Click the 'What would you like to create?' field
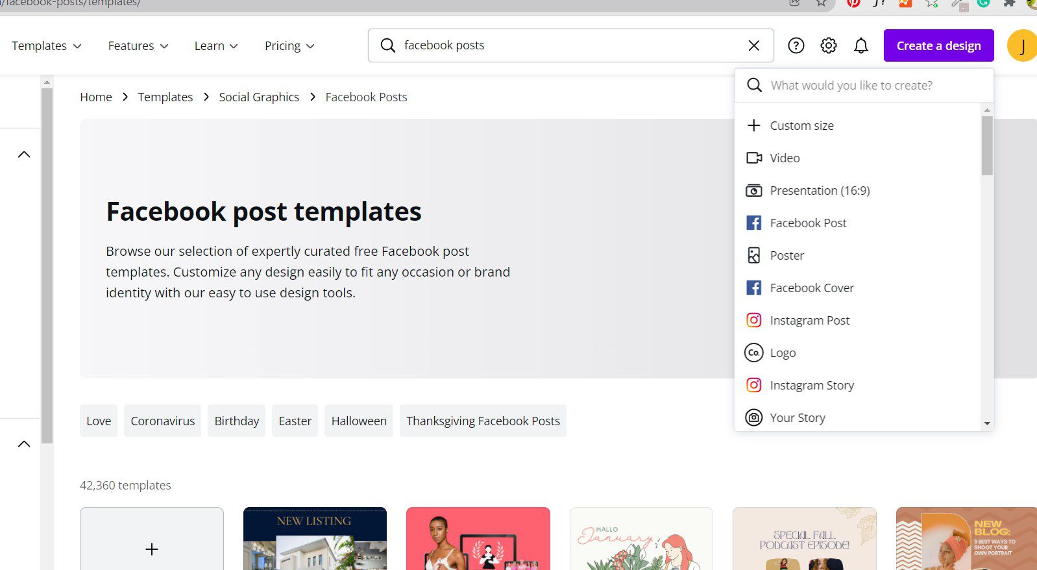 click(864, 85)
